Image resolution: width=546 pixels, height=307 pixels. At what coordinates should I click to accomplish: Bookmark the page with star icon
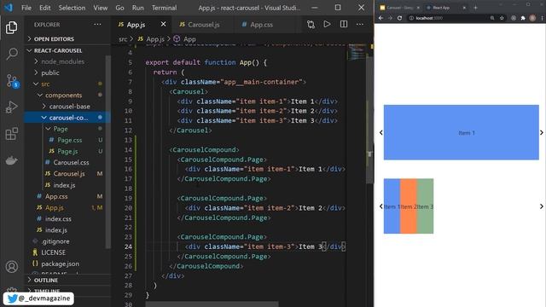502,18
